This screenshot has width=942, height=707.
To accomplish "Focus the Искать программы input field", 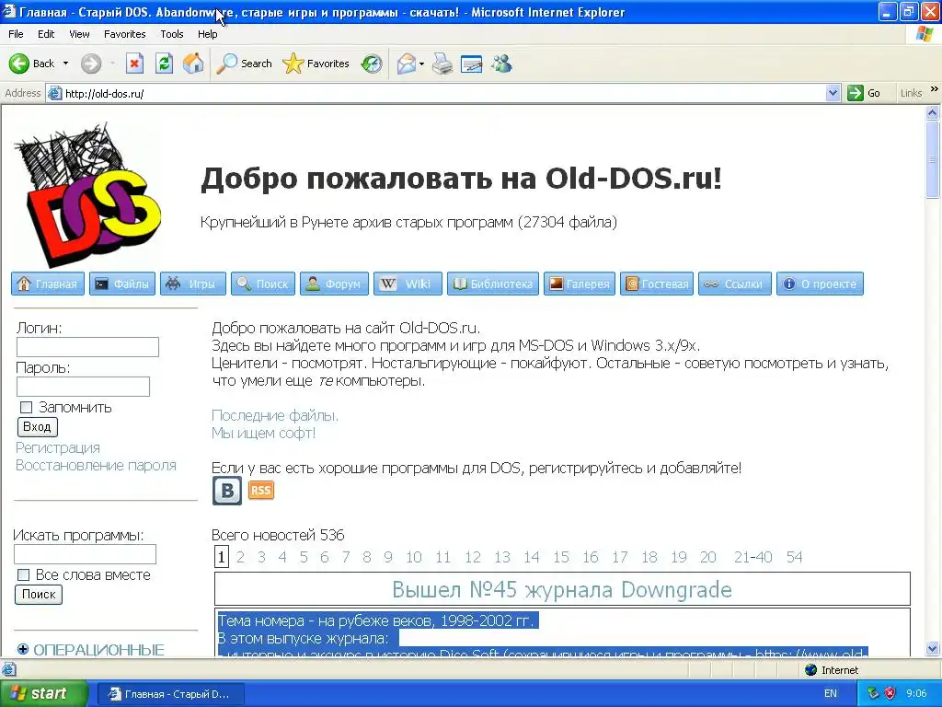I will click(85, 554).
